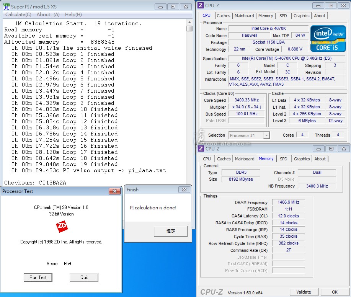Click the Super PI app icon in title bar
351x297 pixels.
(7, 7)
